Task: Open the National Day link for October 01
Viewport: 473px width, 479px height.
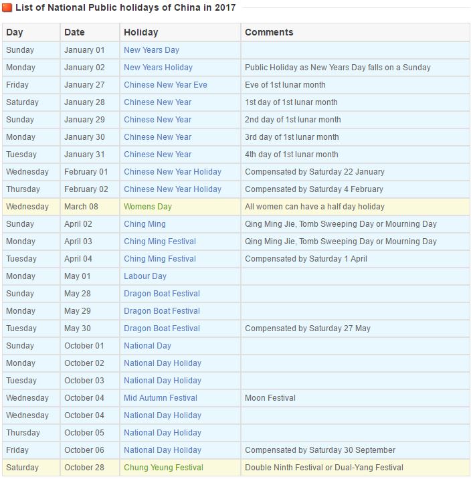Action: (147, 346)
